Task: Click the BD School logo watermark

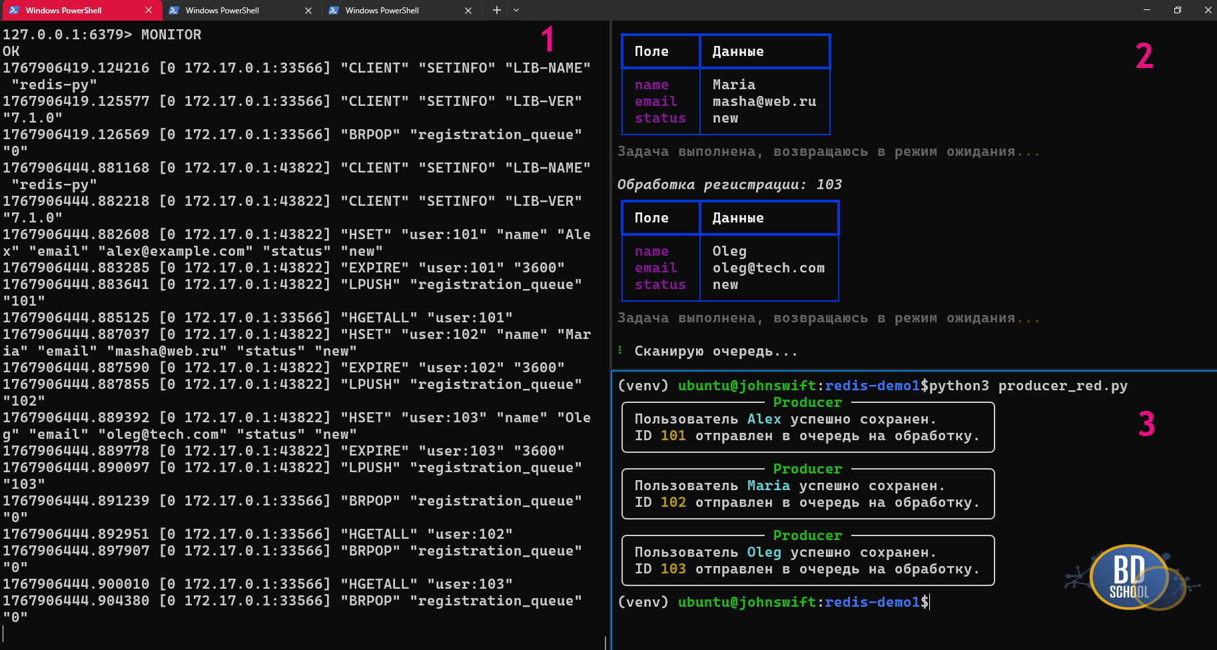Action: (x=1130, y=576)
